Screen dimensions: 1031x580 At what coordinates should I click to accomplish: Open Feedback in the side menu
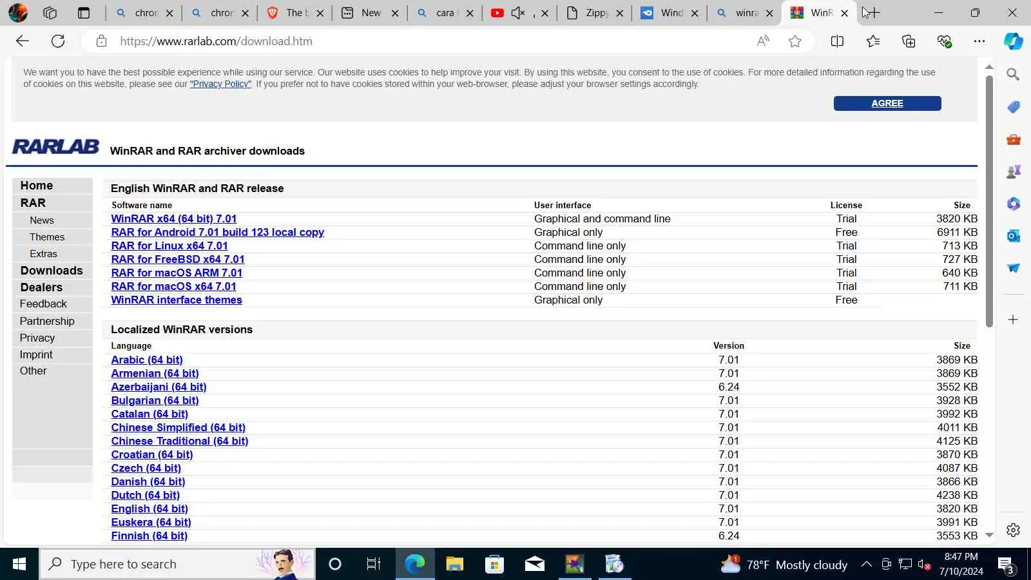(43, 304)
